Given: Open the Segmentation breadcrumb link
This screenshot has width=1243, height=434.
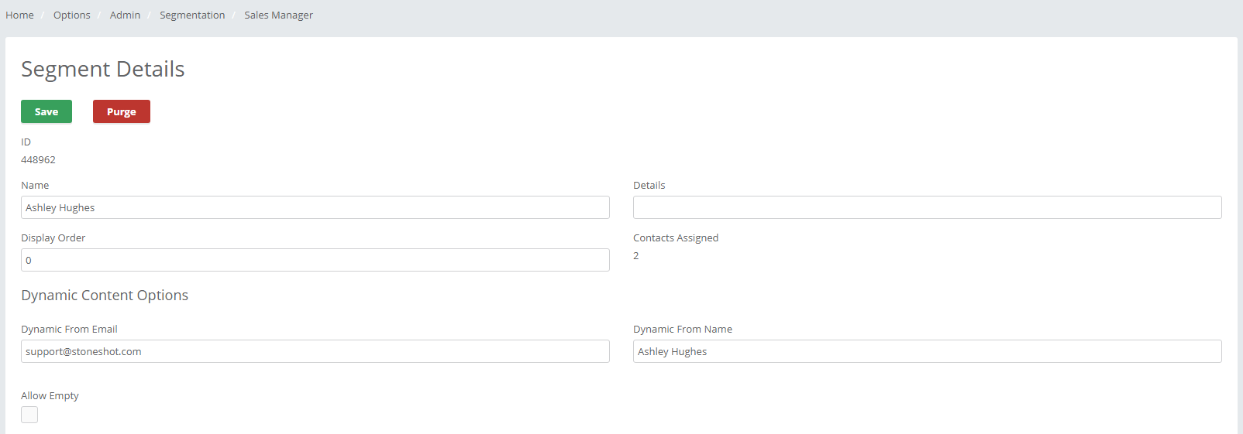Looking at the screenshot, I should click(192, 15).
